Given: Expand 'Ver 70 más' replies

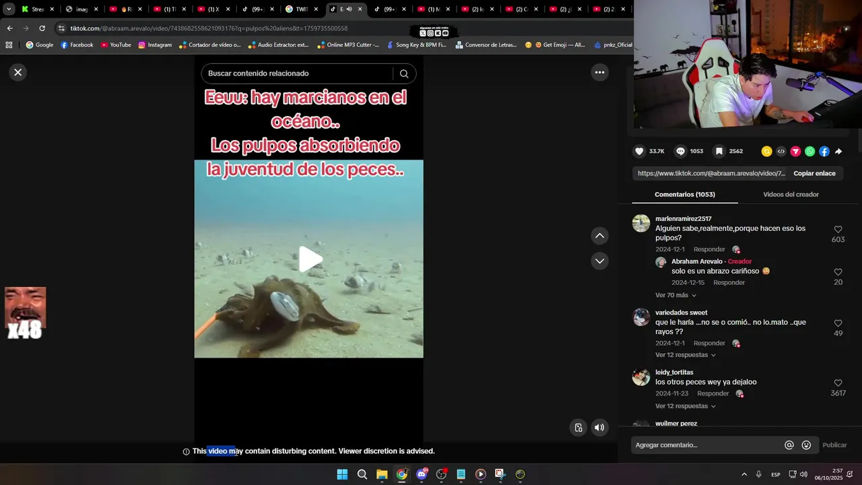Looking at the screenshot, I should point(675,295).
